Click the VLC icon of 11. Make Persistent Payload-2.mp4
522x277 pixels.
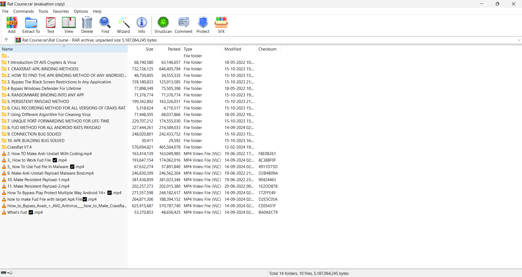click(x=4, y=186)
